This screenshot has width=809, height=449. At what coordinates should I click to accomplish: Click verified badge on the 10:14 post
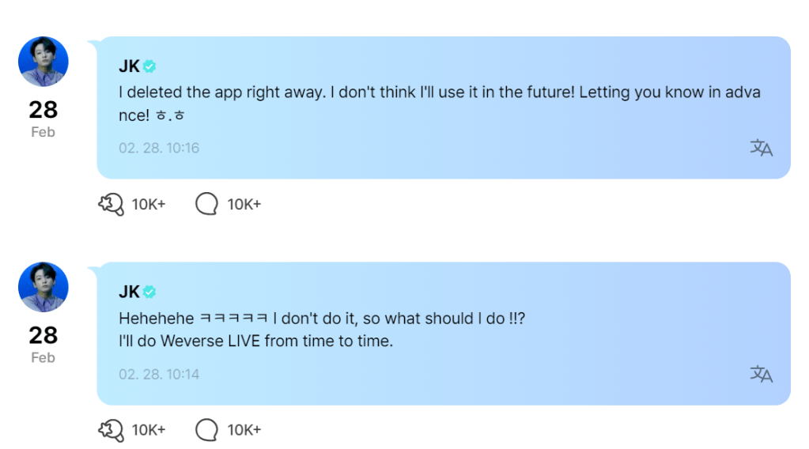[149, 292]
